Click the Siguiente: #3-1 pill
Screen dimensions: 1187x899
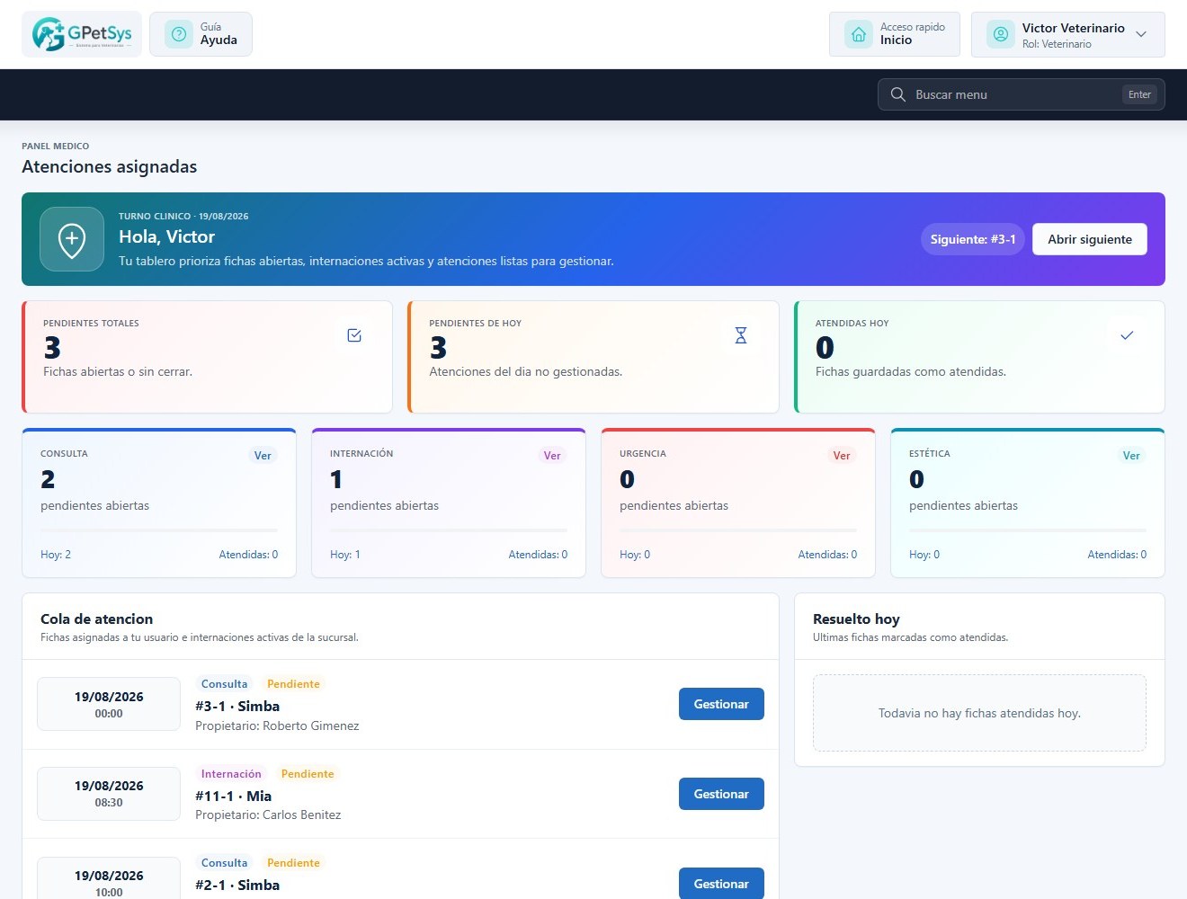973,239
